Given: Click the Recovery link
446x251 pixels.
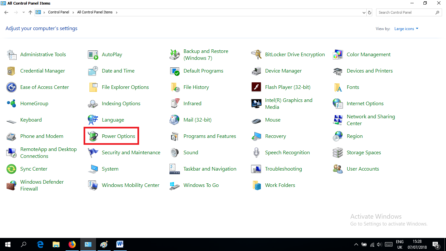Looking at the screenshot, I should pos(276,136).
